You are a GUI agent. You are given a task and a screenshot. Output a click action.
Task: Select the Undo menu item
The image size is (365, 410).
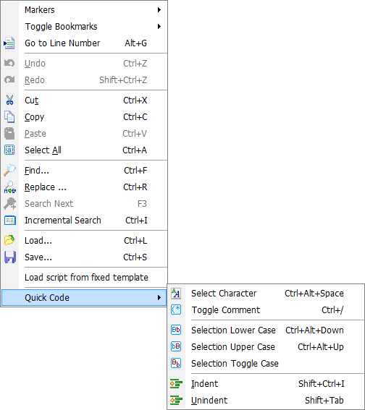84,64
